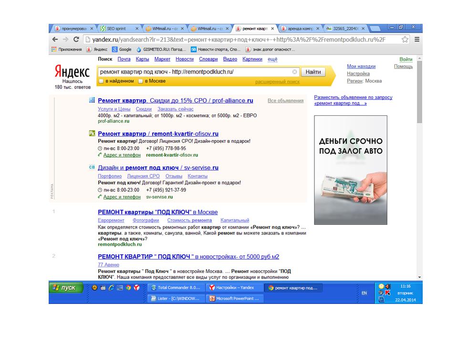Click the scrollbar down arrow
The image size is (458, 343).
pyautogui.click(x=419, y=277)
